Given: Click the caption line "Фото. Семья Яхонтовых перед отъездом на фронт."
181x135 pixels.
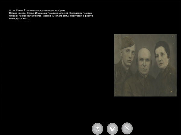Looking at the screenshot, I should click(x=37, y=10).
